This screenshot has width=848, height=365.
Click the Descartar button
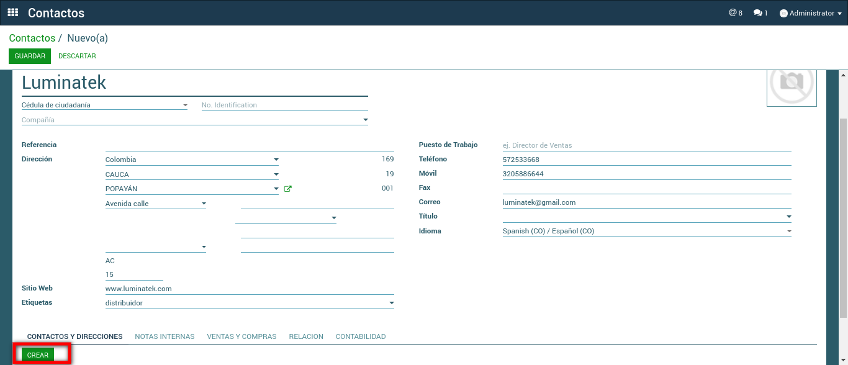(x=77, y=56)
